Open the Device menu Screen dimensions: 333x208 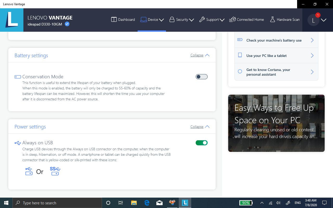tap(152, 19)
